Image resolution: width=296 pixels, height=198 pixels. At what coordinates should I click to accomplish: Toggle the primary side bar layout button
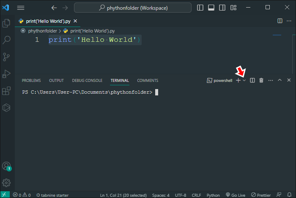pos(200,8)
